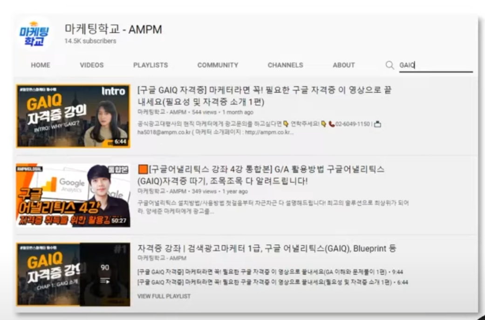The height and width of the screenshot is (320, 485).
Task: Click the '544 views' count
Action: 205,112
